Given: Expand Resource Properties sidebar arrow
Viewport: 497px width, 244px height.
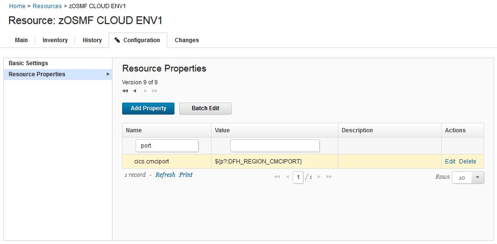Looking at the screenshot, I should (108, 74).
